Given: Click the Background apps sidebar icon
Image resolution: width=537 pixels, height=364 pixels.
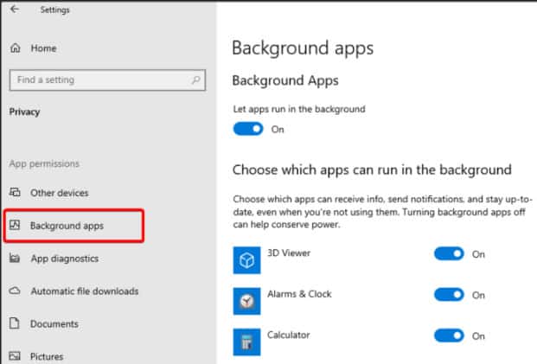Looking at the screenshot, I should click(15, 226).
